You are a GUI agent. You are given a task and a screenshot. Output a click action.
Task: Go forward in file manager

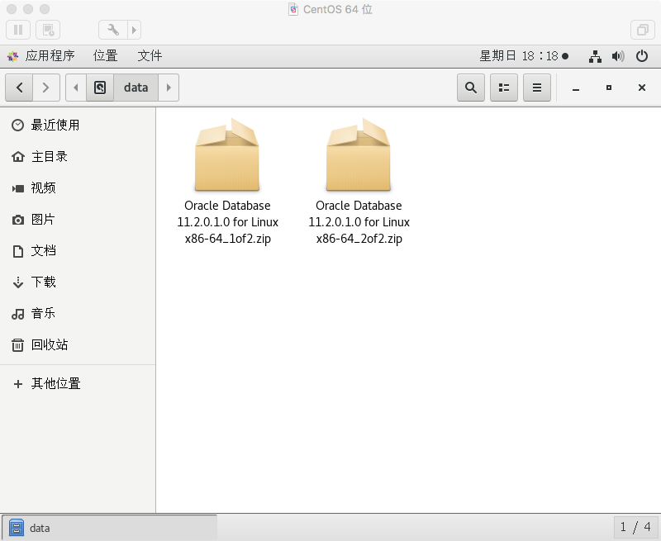(46, 88)
